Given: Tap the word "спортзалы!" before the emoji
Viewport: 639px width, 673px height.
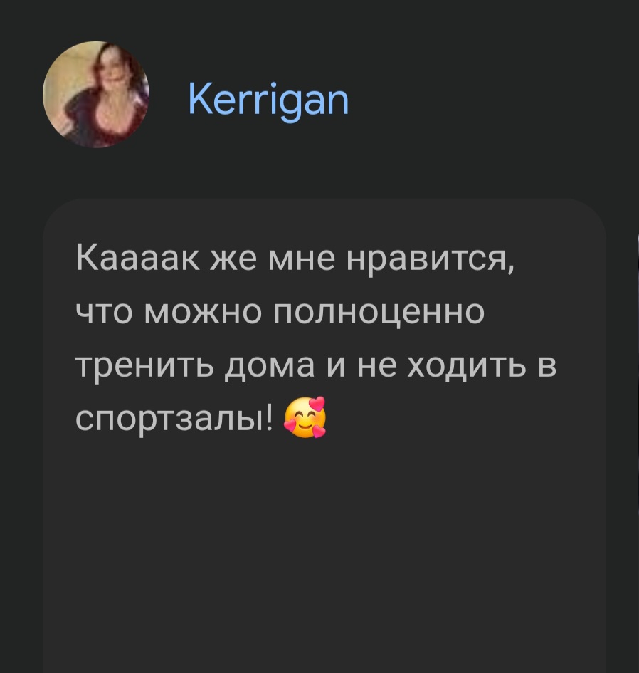Looking at the screenshot, I should pyautogui.click(x=174, y=419).
